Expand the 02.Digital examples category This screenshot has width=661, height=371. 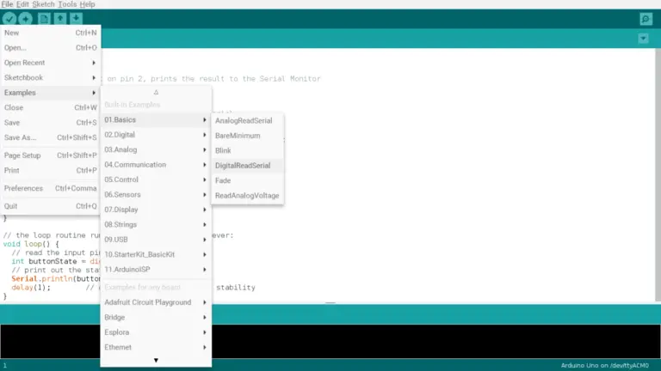point(155,135)
